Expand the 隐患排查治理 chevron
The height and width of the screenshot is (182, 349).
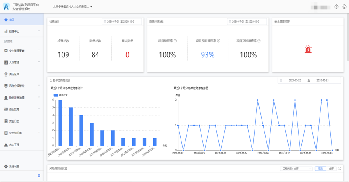(x=39, y=97)
